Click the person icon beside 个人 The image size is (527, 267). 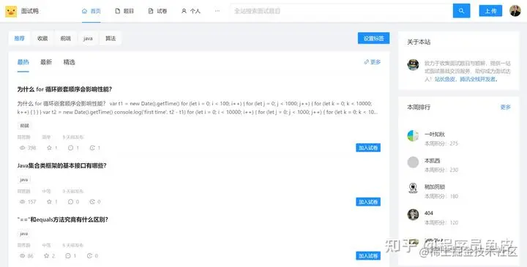pyautogui.click(x=184, y=11)
